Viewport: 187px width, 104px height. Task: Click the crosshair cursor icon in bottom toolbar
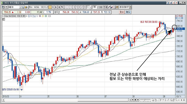tap(161, 100)
